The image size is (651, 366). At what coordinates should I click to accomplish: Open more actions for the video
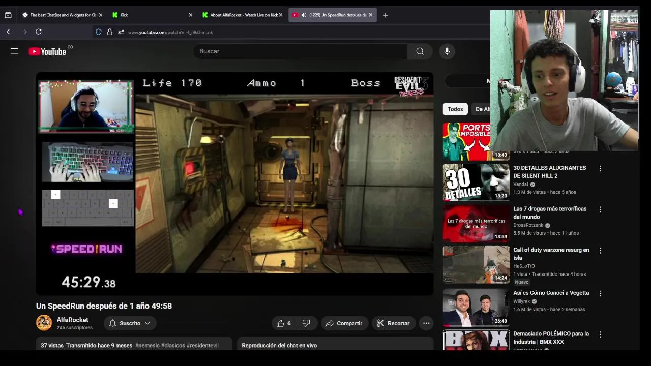coord(426,323)
